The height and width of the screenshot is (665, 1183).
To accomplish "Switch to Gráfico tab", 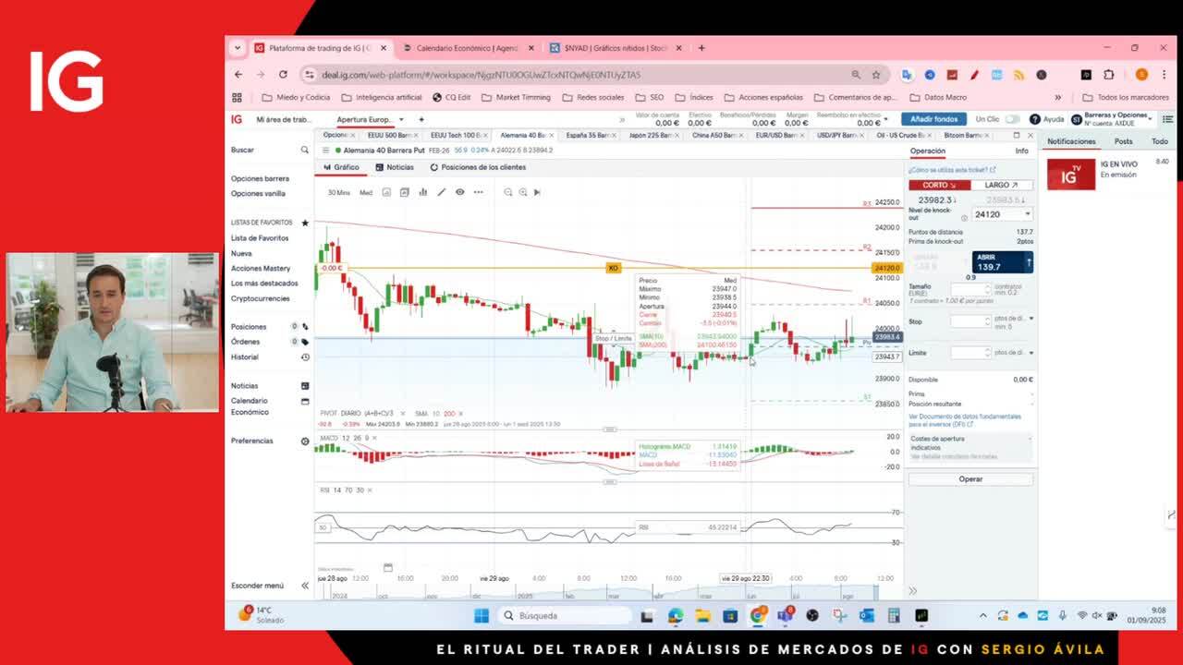I will pos(341,167).
